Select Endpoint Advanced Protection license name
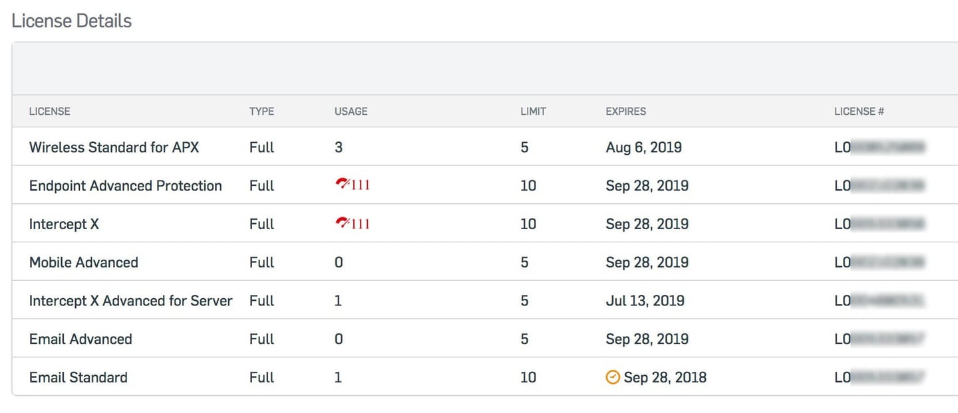958x413 pixels. coord(126,185)
